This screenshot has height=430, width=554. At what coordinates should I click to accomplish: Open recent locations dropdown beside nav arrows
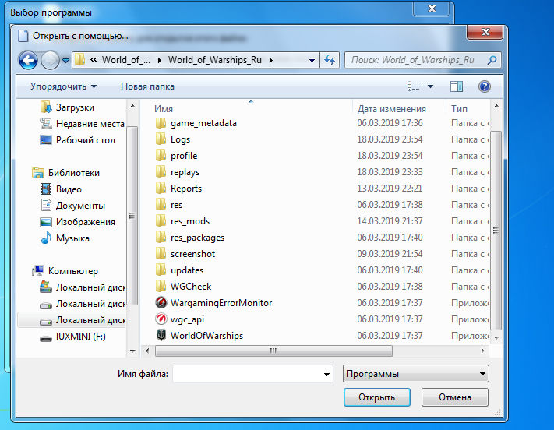coord(65,61)
